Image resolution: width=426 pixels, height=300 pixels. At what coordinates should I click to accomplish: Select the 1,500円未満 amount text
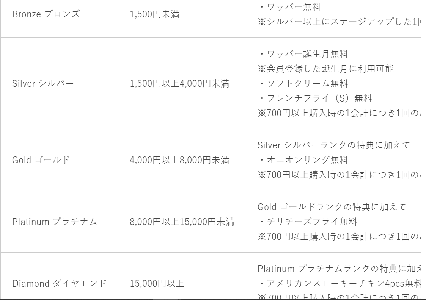pos(155,14)
